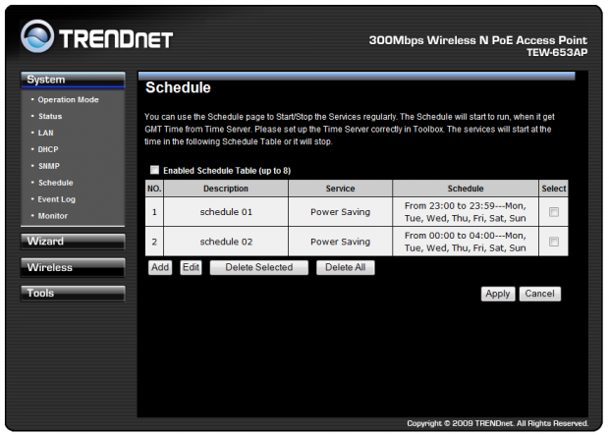Click 'From 23:00 to 23:59' schedule cell
The width and height of the screenshot is (609, 435).
tap(466, 212)
